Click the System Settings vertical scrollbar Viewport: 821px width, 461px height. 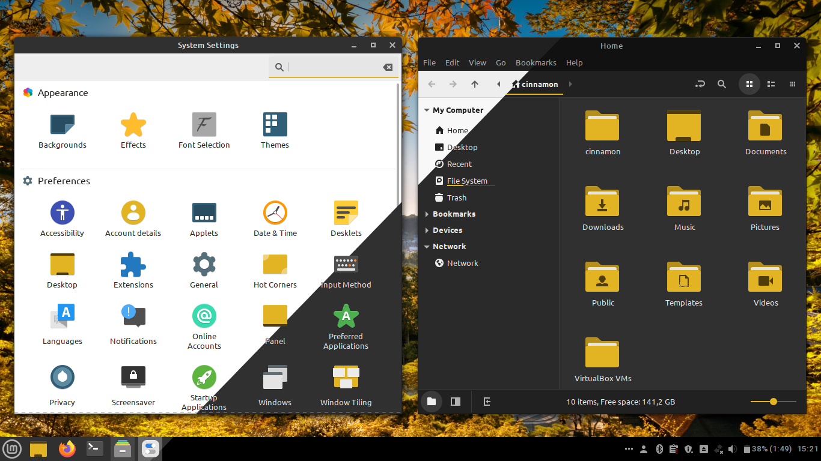(397, 145)
